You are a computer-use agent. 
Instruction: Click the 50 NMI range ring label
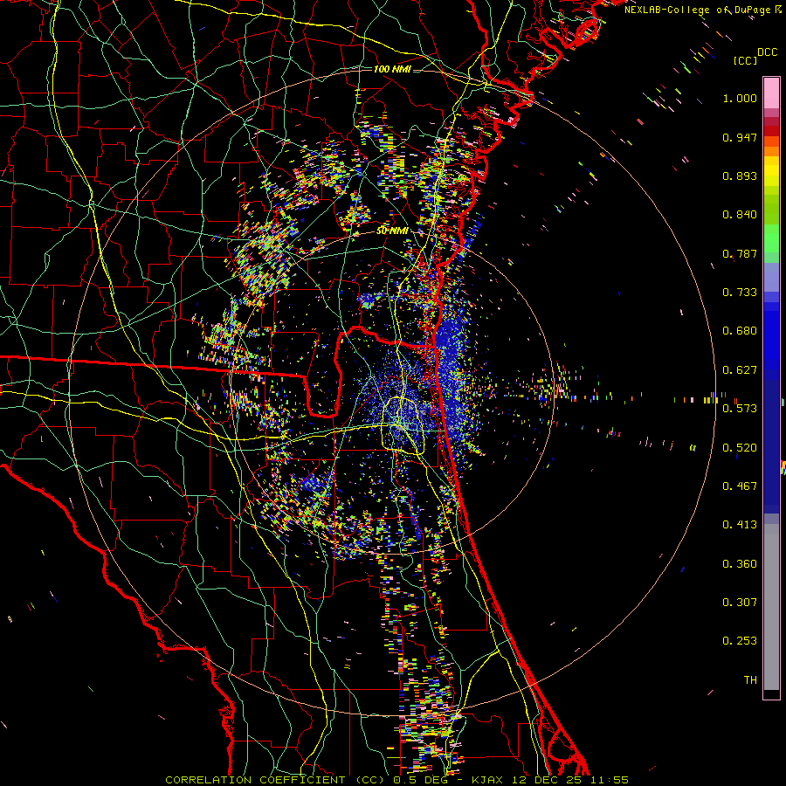[x=392, y=231]
